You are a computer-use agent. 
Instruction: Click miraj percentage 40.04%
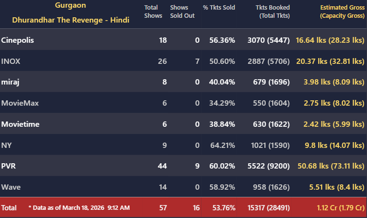222,82
